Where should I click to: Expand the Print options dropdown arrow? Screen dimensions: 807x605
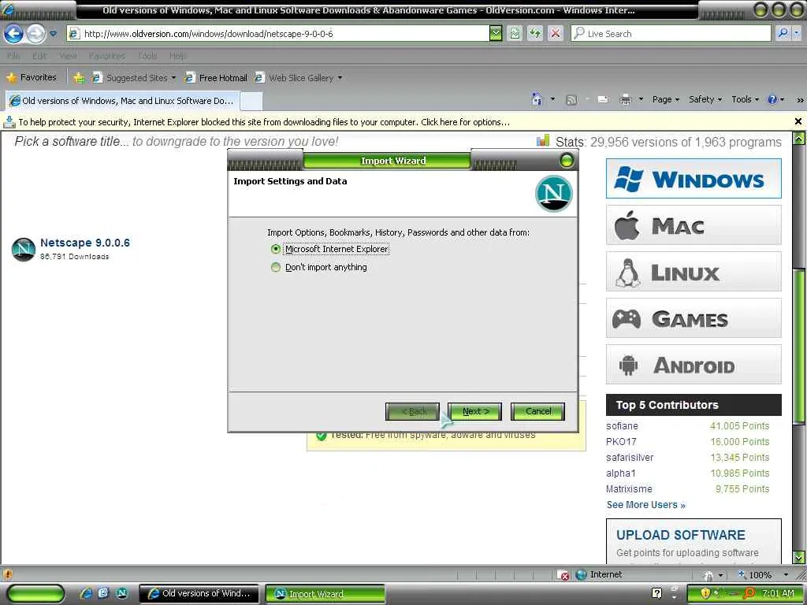coord(641,99)
